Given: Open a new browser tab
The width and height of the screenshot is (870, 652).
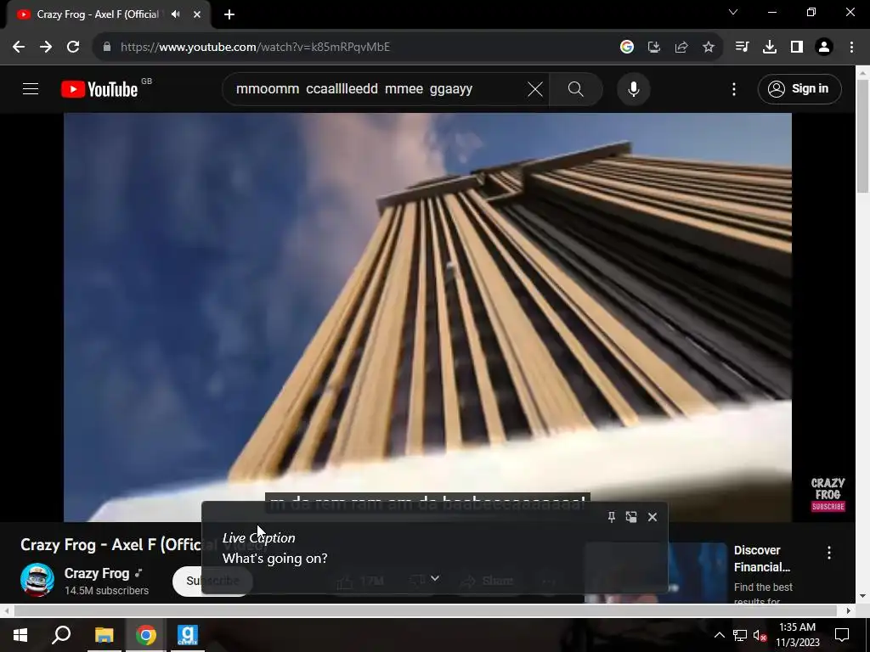Looking at the screenshot, I should coord(229,14).
